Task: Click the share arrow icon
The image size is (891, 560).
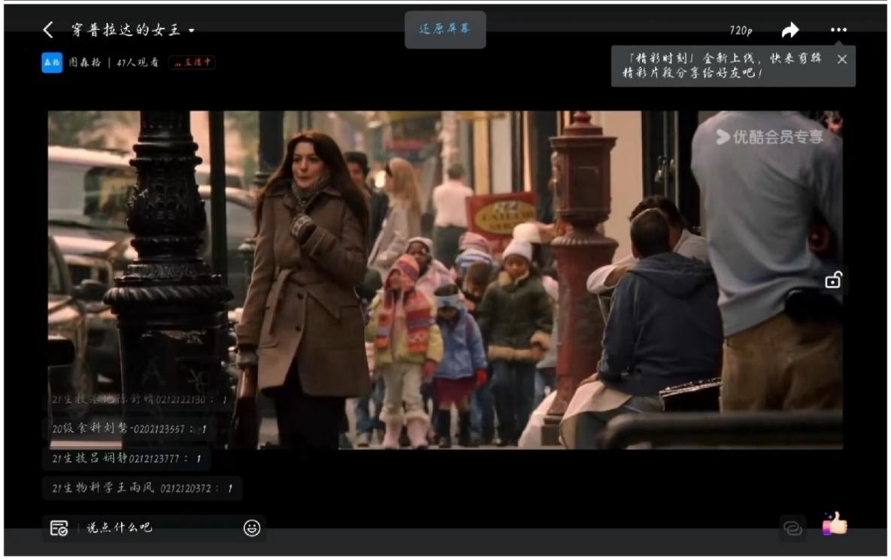Action: [x=789, y=30]
